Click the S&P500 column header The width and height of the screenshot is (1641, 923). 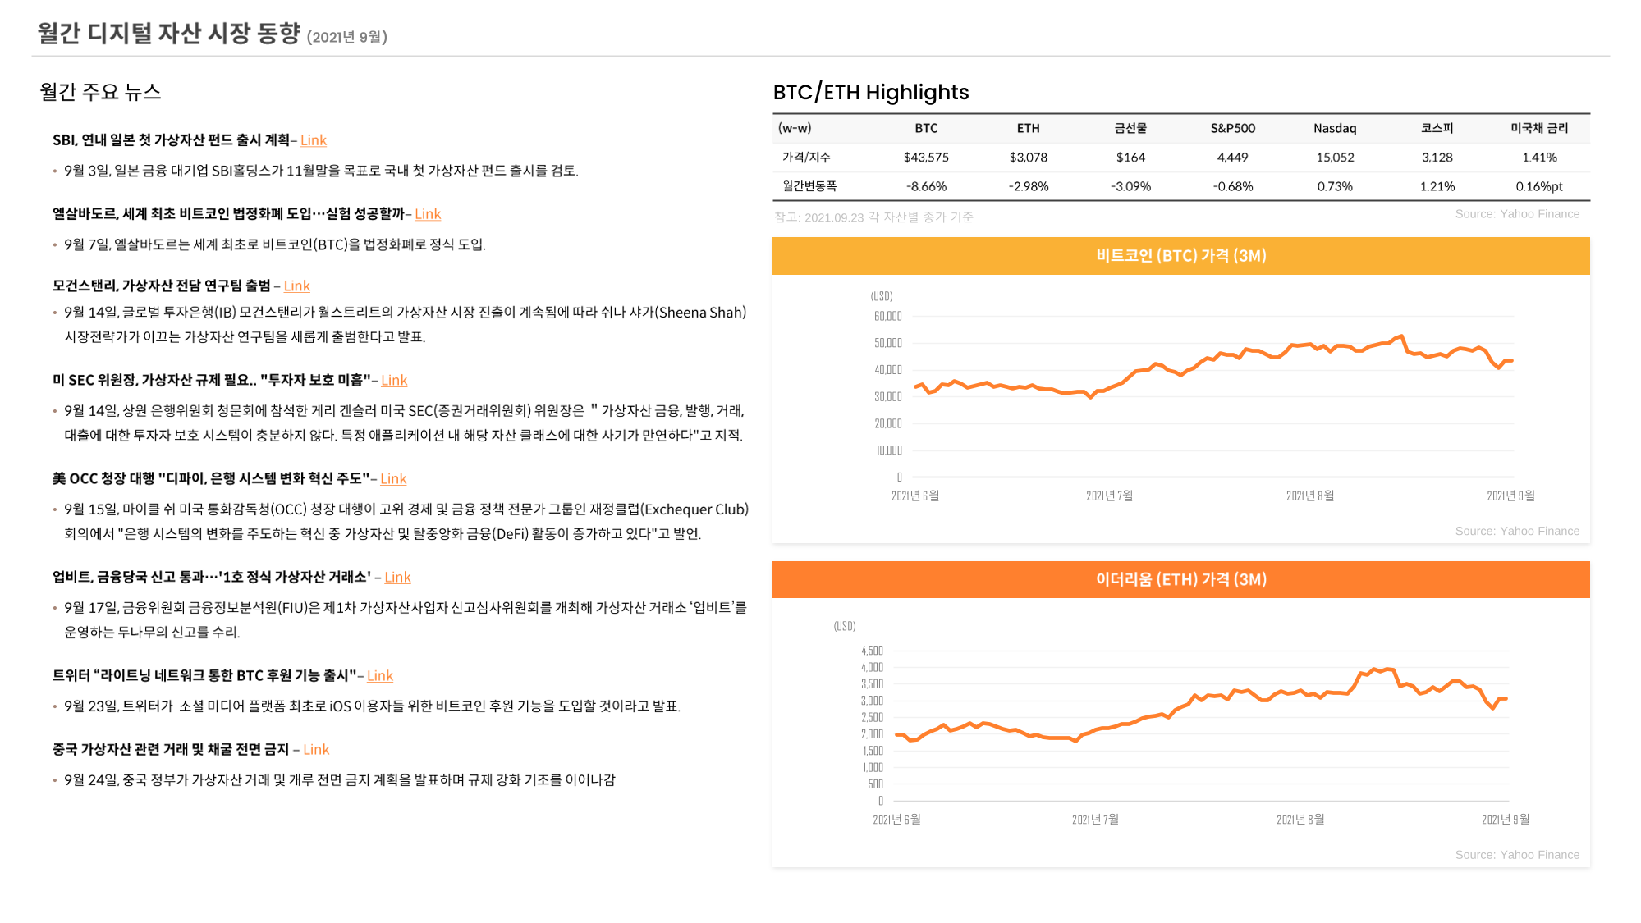(x=1232, y=129)
